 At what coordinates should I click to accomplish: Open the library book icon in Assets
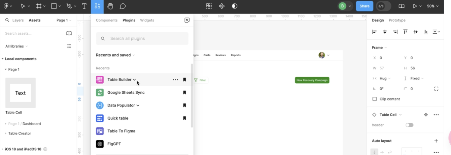(69, 33)
